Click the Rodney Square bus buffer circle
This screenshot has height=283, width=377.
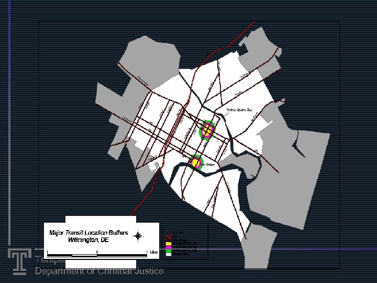pos(207,130)
